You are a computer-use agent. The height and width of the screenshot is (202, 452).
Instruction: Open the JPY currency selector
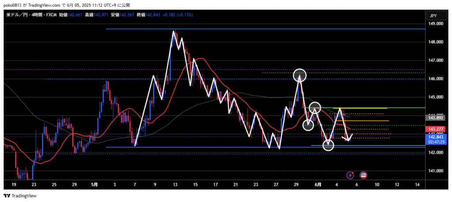click(x=433, y=15)
